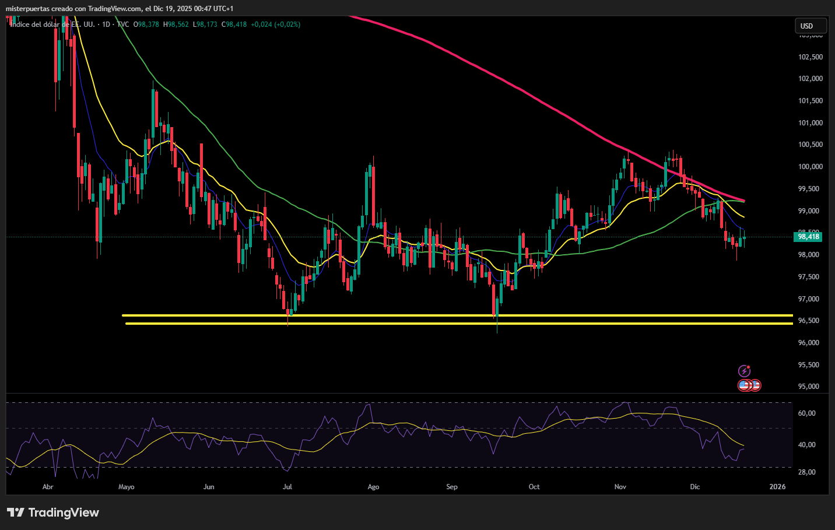Select the upper yellow horizontal support line
This screenshot has width=835, height=530.
pos(457,315)
